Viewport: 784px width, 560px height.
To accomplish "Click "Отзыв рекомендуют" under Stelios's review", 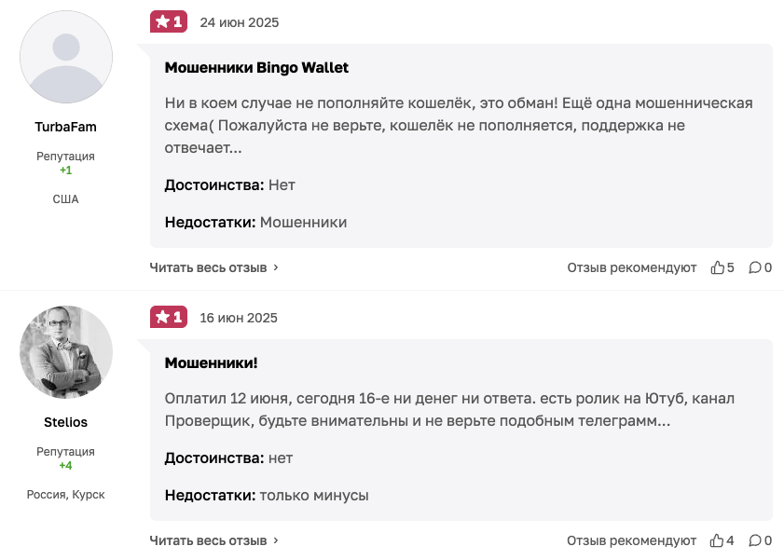I will [631, 540].
